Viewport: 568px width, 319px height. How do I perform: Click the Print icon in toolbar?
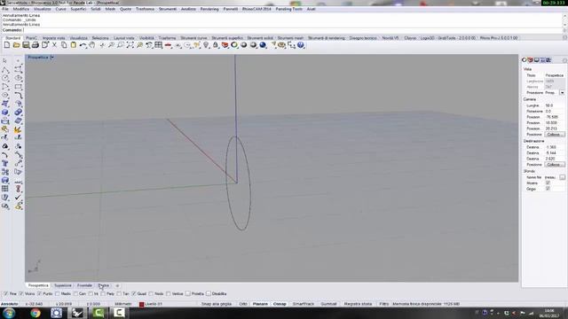[x=35, y=45]
